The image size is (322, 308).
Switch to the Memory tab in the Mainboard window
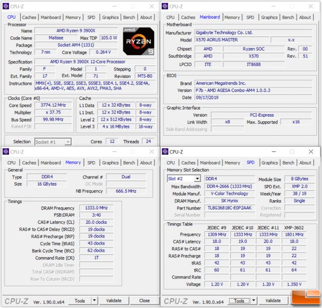(x=232, y=17)
